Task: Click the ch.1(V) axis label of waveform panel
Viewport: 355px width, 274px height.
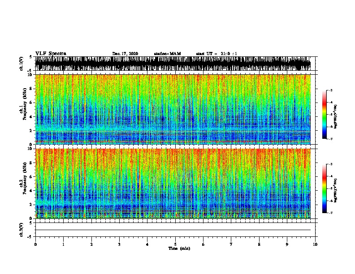Action: pos(22,64)
